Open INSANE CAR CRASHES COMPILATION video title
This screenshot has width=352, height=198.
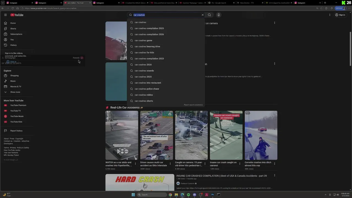click(x=222, y=176)
